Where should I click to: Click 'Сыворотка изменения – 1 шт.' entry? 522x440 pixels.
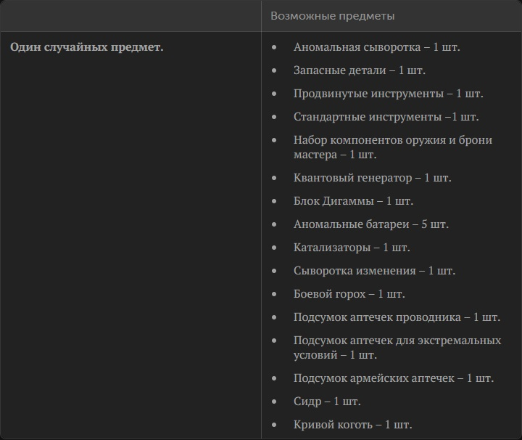tap(374, 271)
